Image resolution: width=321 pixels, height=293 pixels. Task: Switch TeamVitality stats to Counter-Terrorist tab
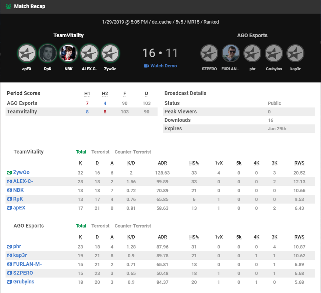pyautogui.click(x=133, y=152)
